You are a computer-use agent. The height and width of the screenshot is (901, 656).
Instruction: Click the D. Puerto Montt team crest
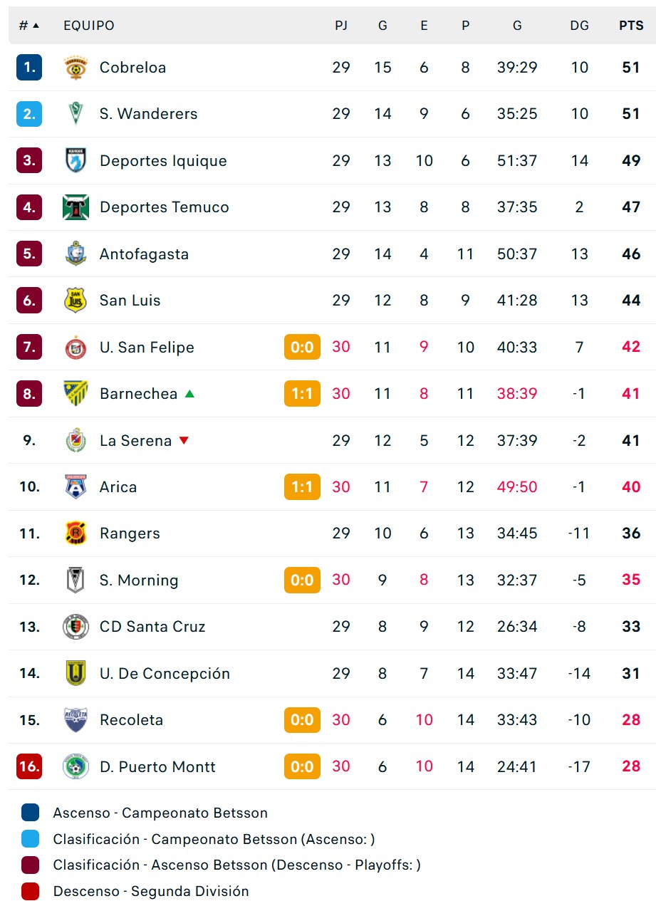(76, 766)
